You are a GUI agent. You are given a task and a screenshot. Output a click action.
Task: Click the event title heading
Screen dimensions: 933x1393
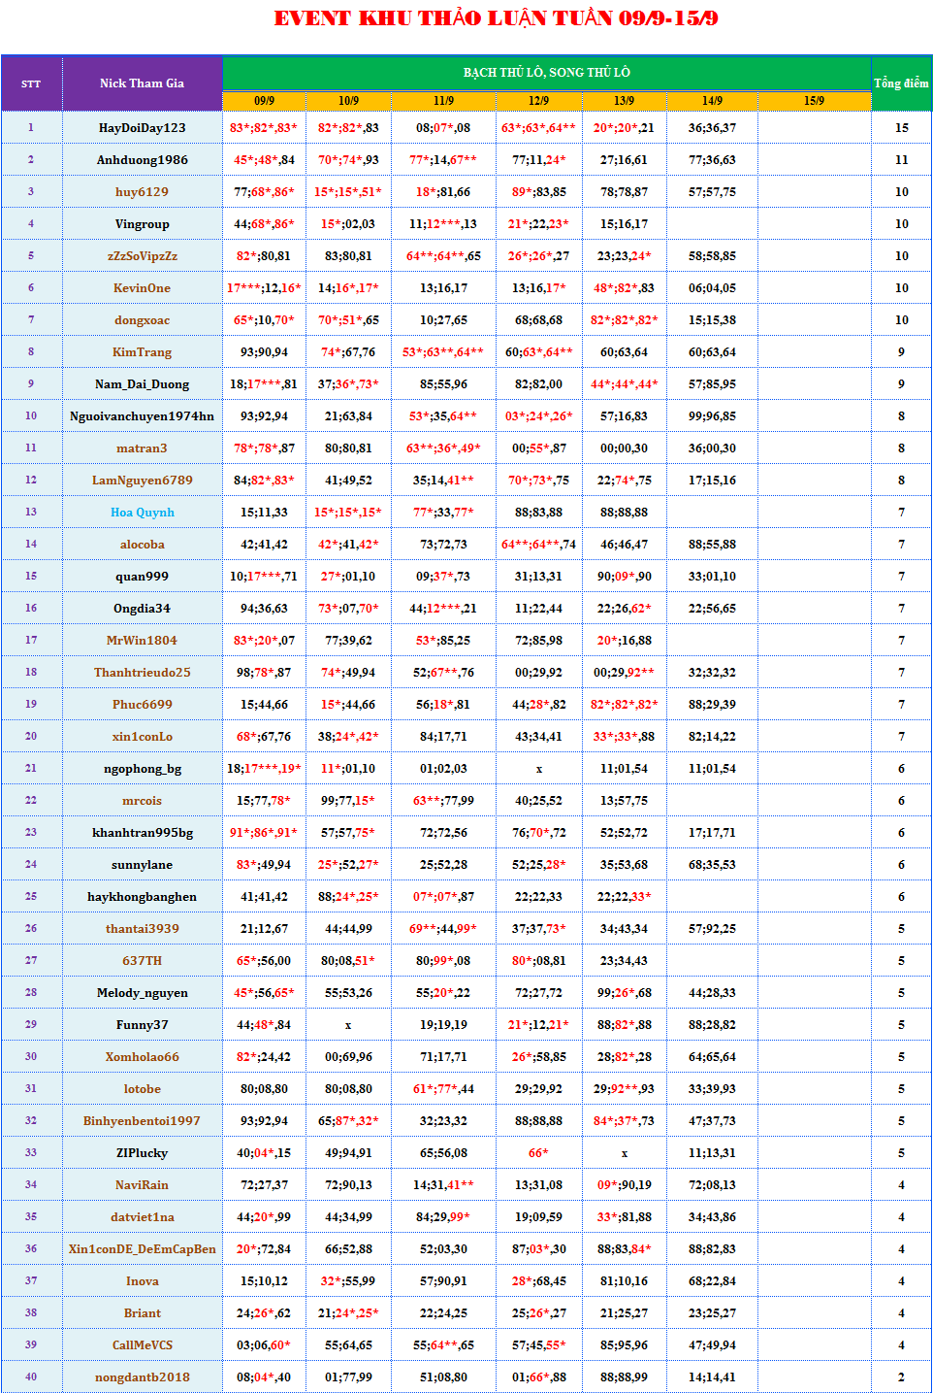(496, 18)
